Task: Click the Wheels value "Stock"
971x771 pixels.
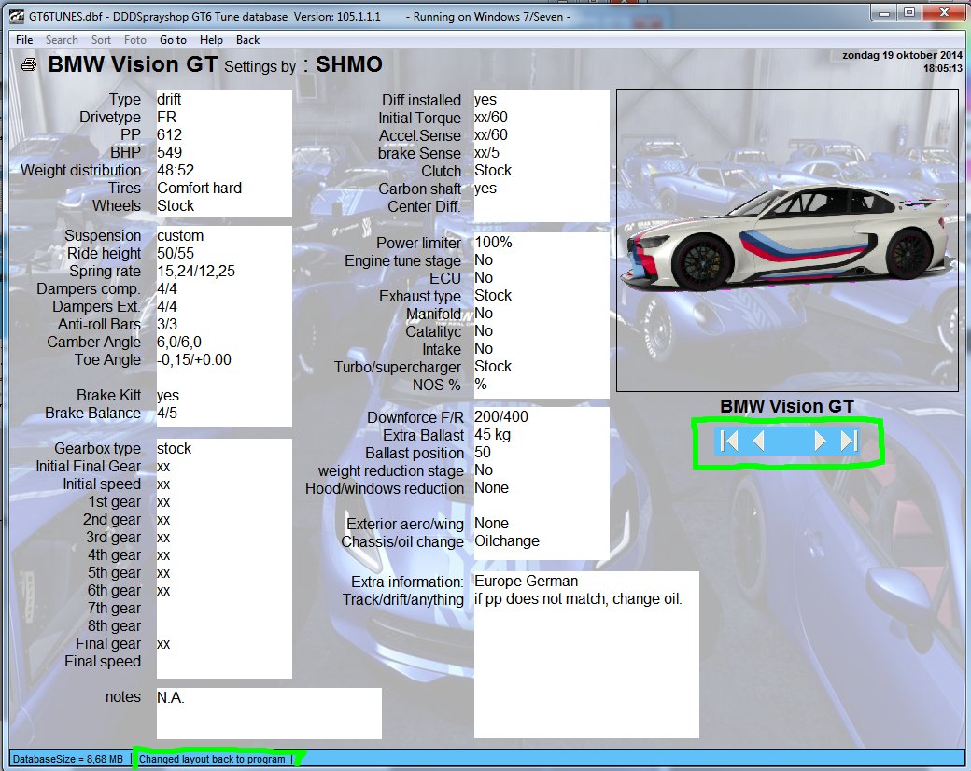Action: (x=176, y=205)
